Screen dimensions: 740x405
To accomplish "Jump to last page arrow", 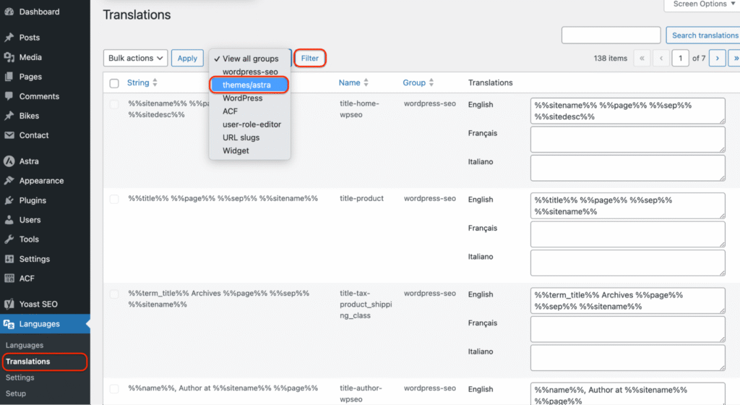I will pos(735,58).
